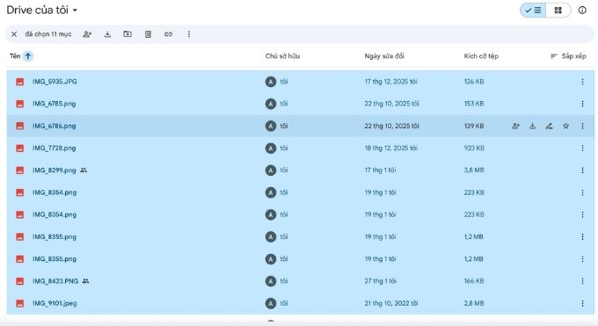
Task: Download the selected items from toolbar
Action: (107, 34)
